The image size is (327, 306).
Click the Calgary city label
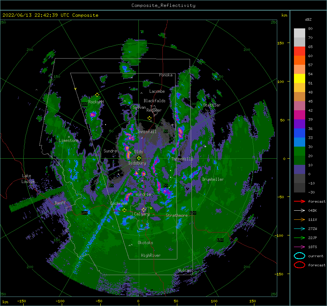pyautogui.click(x=142, y=214)
